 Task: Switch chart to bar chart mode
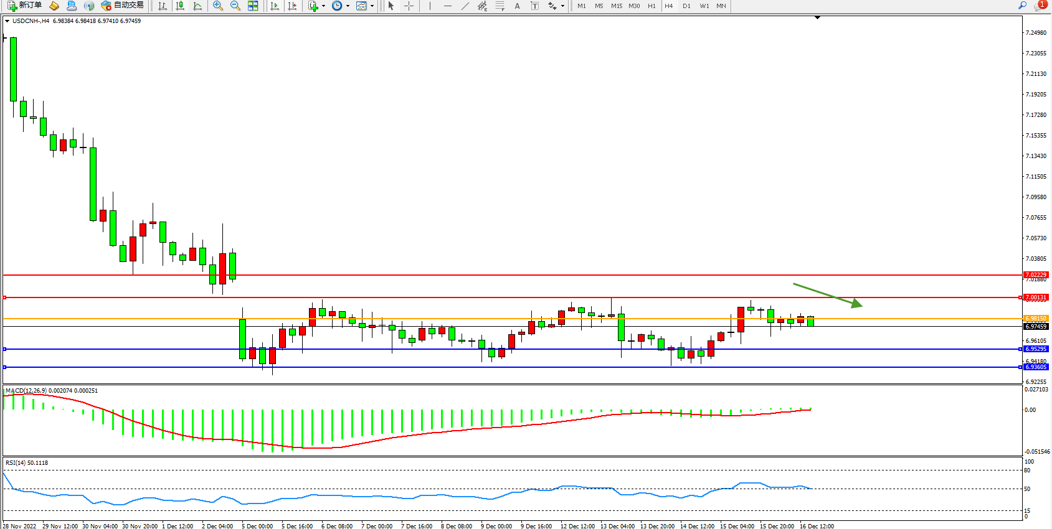pyautogui.click(x=163, y=6)
